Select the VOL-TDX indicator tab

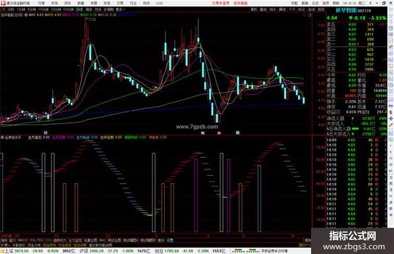(x=37, y=240)
